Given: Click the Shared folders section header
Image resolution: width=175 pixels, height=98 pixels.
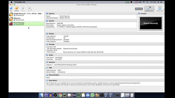Looking at the screenshot, I should coord(105,75).
